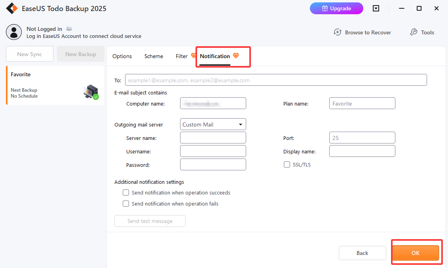Click the Server name input field

click(x=213, y=138)
